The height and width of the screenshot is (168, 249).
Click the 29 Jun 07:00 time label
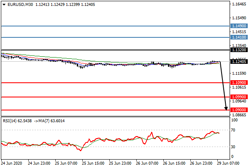(x=228, y=163)
